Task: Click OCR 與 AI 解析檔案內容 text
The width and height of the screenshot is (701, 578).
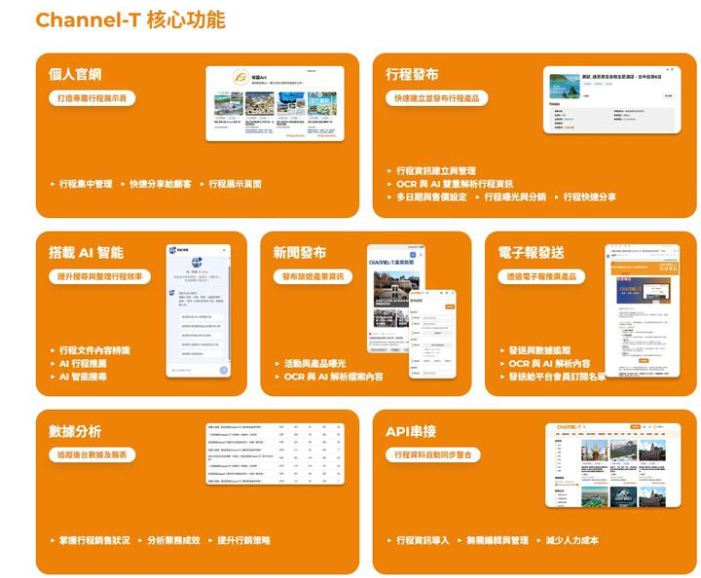Action: point(334,377)
